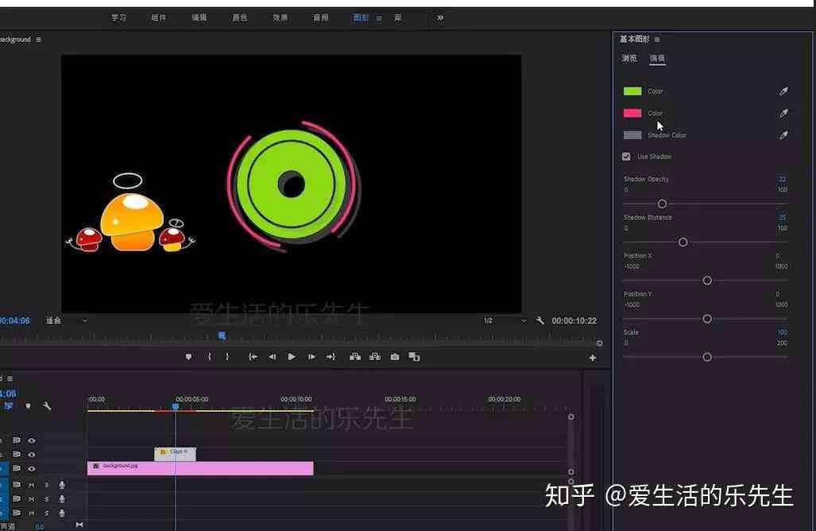The width and height of the screenshot is (816, 531).
Task: Mark Out point in the program monitor
Action: point(227,357)
